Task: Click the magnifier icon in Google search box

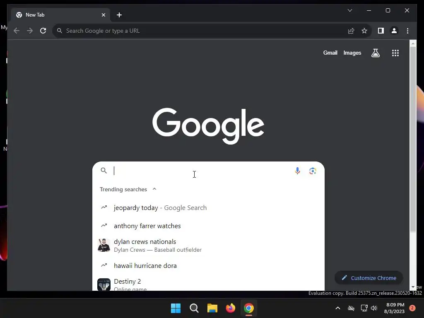Action: tap(104, 170)
